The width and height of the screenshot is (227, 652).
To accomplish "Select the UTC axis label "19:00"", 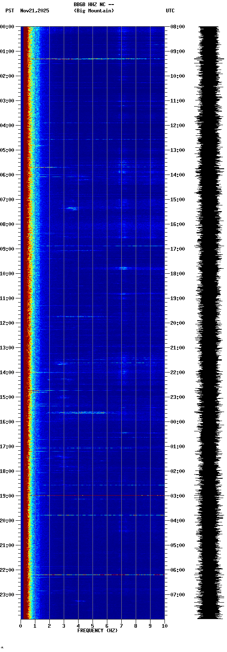I will [x=178, y=298].
